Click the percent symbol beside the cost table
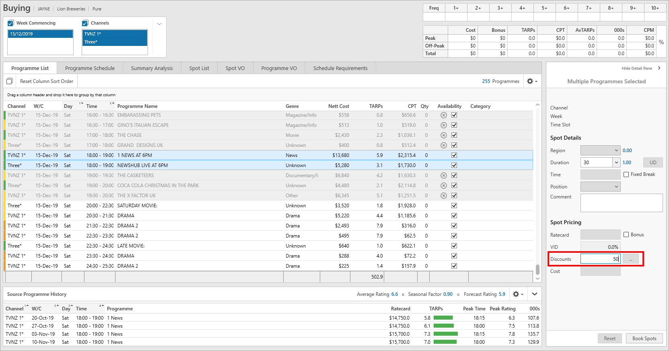669x351 pixels. (661, 42)
